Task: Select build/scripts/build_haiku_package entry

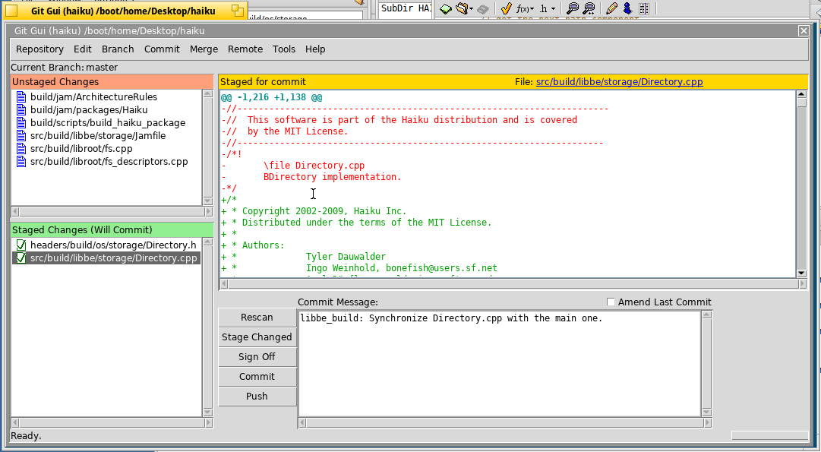Action: (108, 122)
